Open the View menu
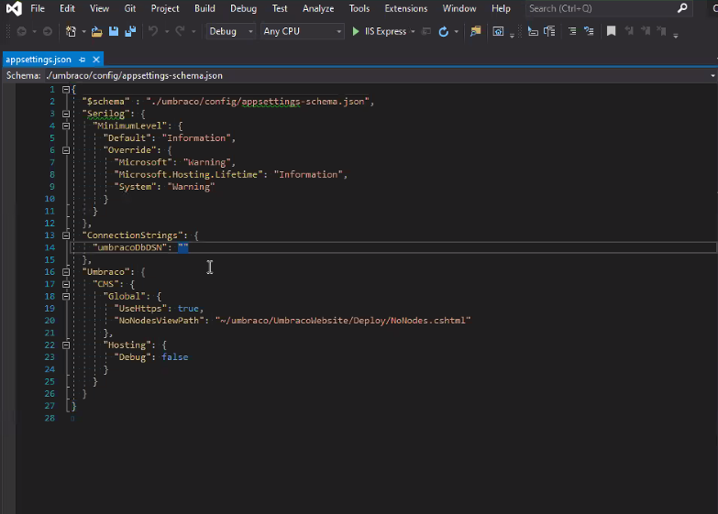 [99, 8]
